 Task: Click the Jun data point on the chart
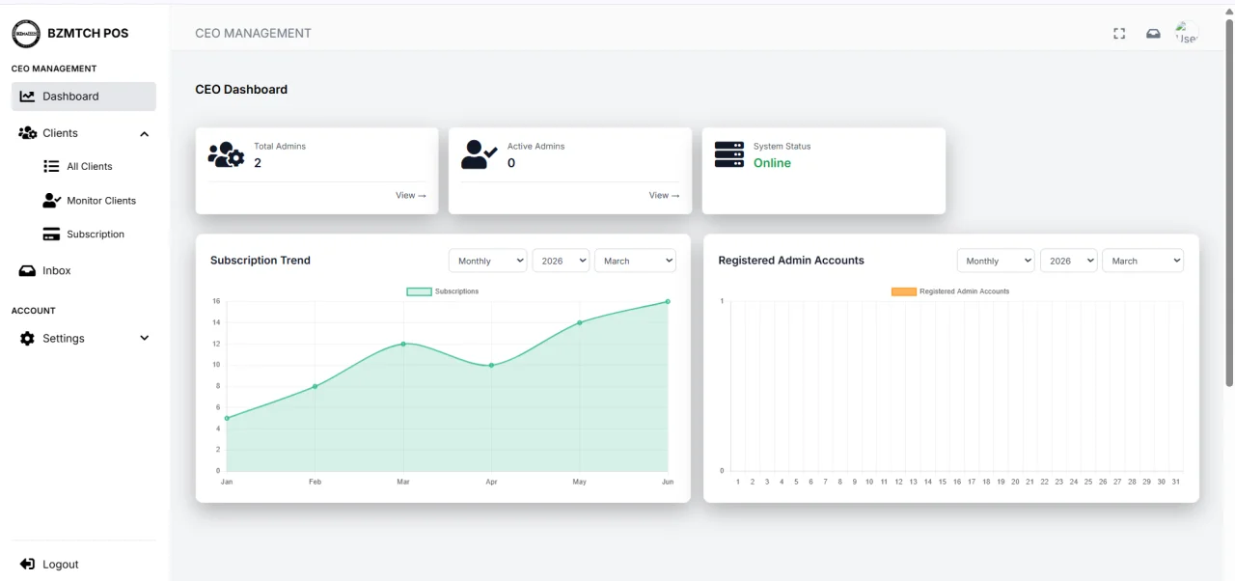click(668, 302)
